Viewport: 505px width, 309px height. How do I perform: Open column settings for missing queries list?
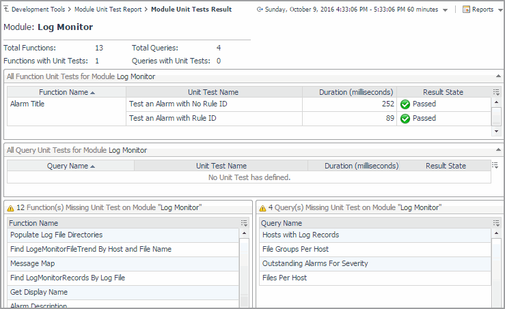coord(496,223)
